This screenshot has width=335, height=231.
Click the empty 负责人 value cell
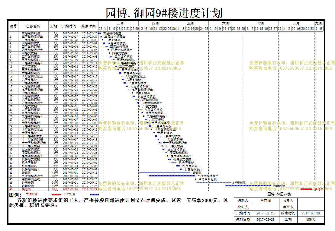tap(311, 201)
